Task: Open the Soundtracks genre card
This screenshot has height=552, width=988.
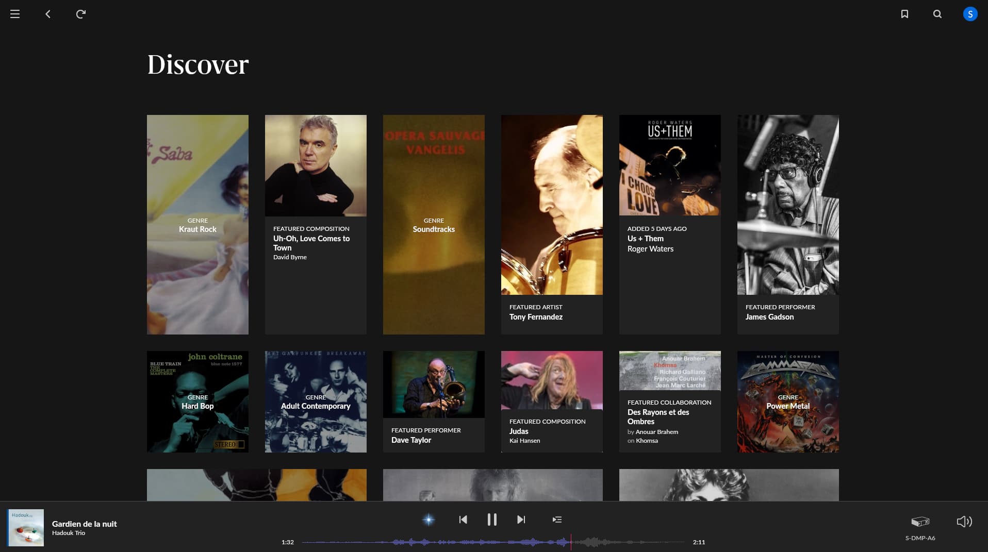Action: [x=434, y=225]
